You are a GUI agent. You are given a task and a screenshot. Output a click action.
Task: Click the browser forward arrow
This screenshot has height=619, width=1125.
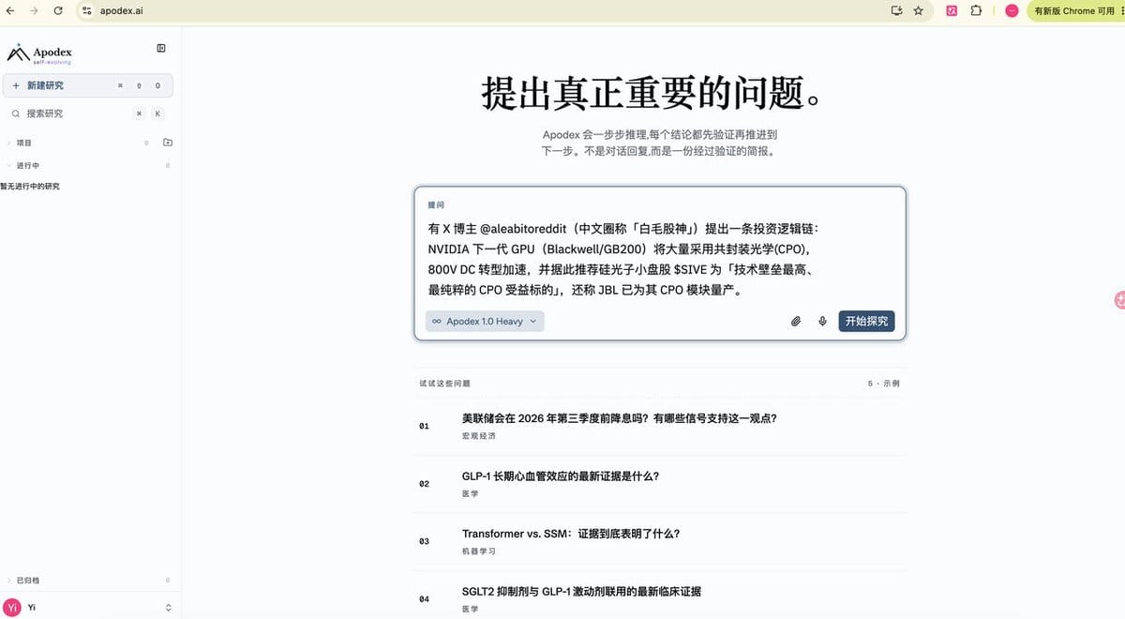point(35,10)
